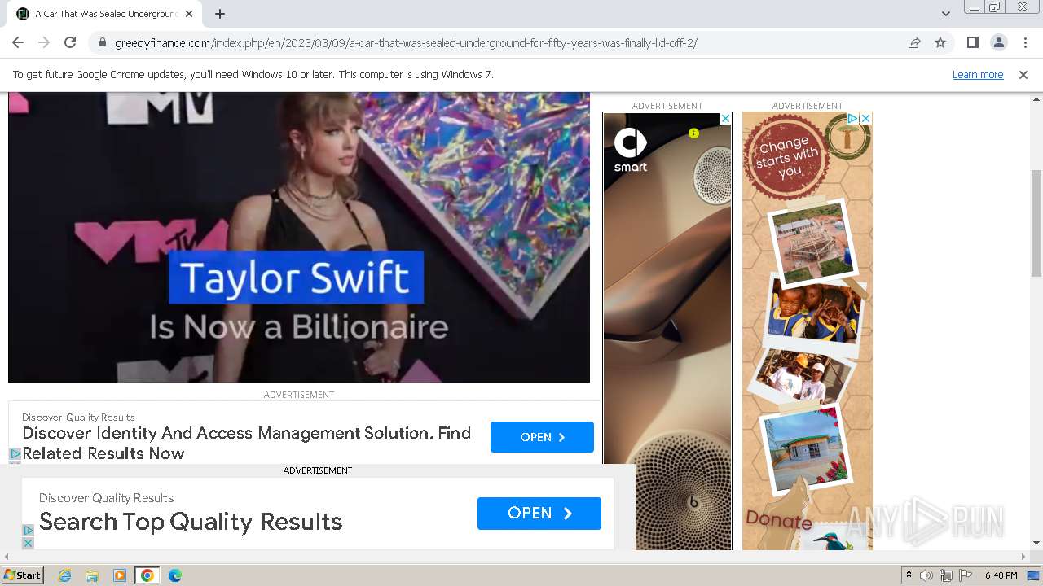Open the clock showing 6:40 PM
This screenshot has height=586, width=1043.
click(1001, 575)
